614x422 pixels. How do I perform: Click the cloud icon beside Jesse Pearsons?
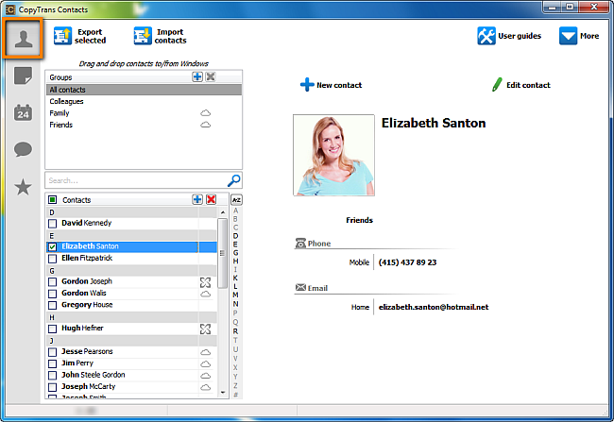[206, 352]
